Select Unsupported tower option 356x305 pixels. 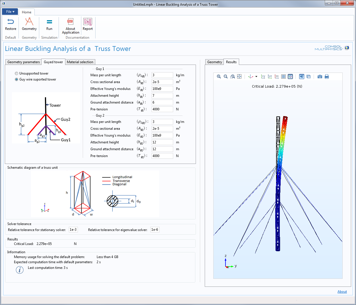pos(16,73)
